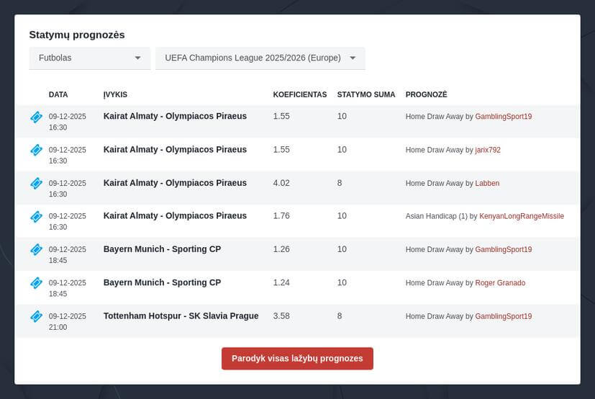Click the Koeficientas column header
The image size is (595, 399).
click(299, 94)
